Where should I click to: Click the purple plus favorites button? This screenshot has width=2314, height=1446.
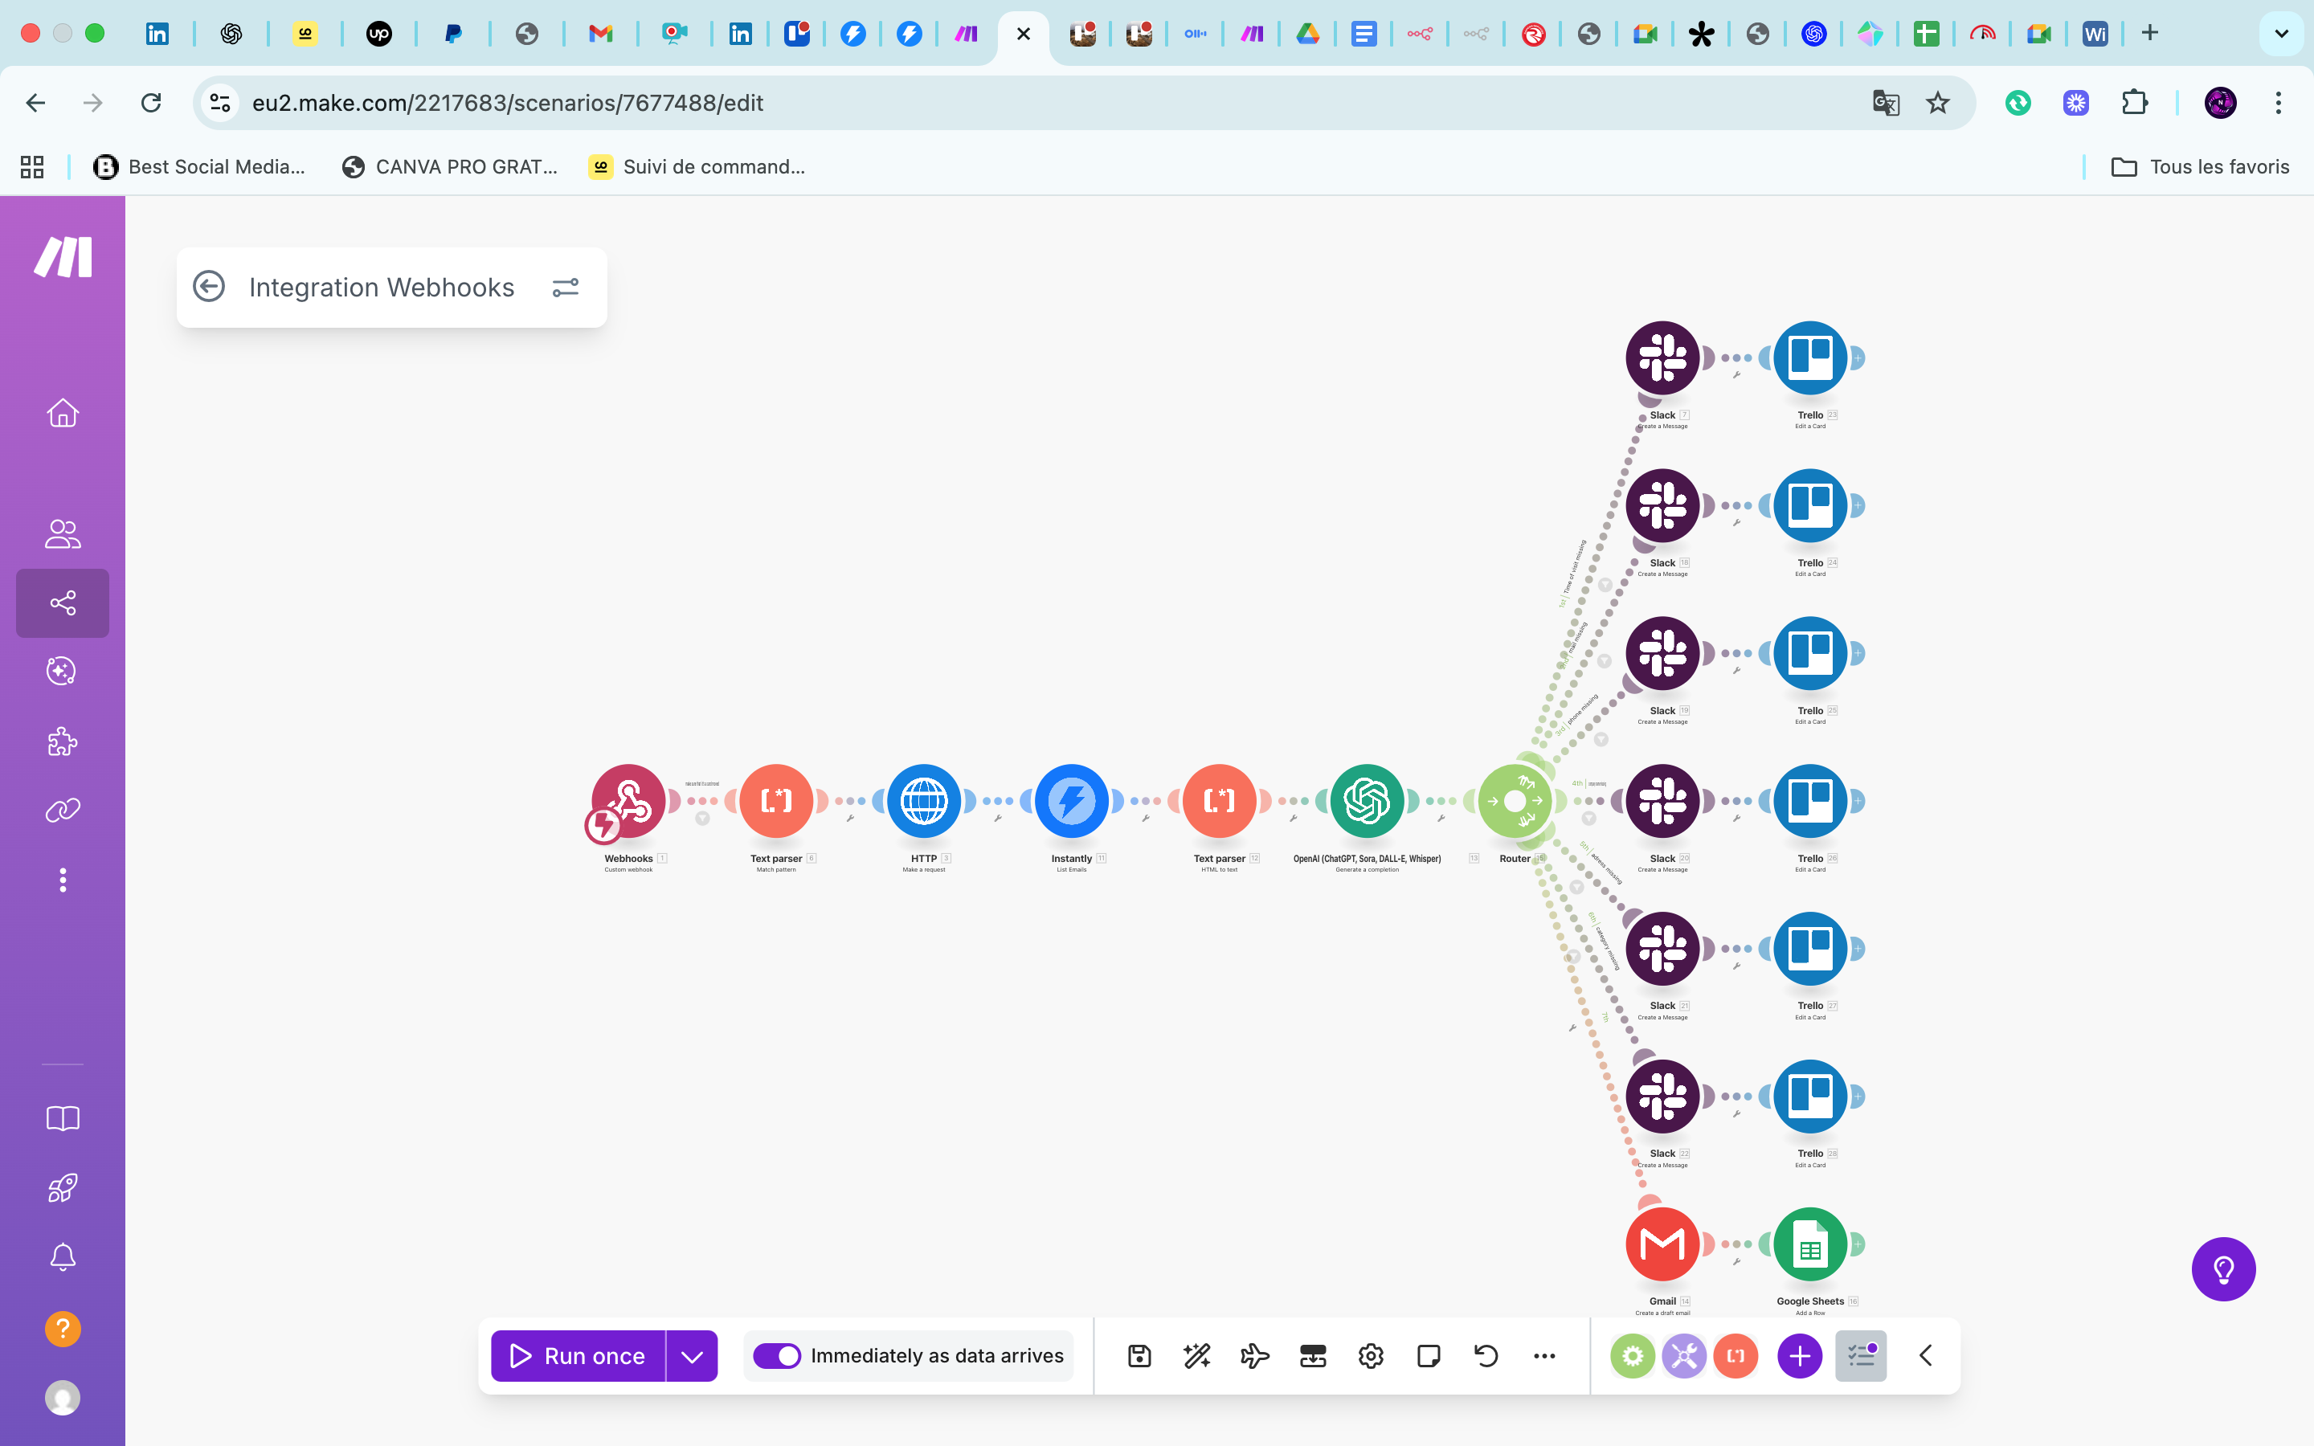click(1800, 1355)
